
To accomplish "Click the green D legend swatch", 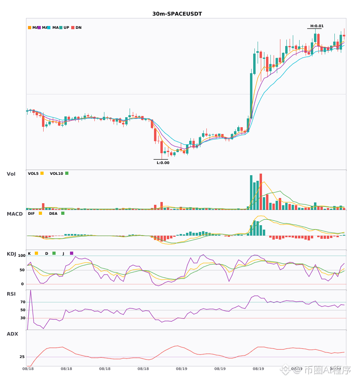I will point(54,253).
